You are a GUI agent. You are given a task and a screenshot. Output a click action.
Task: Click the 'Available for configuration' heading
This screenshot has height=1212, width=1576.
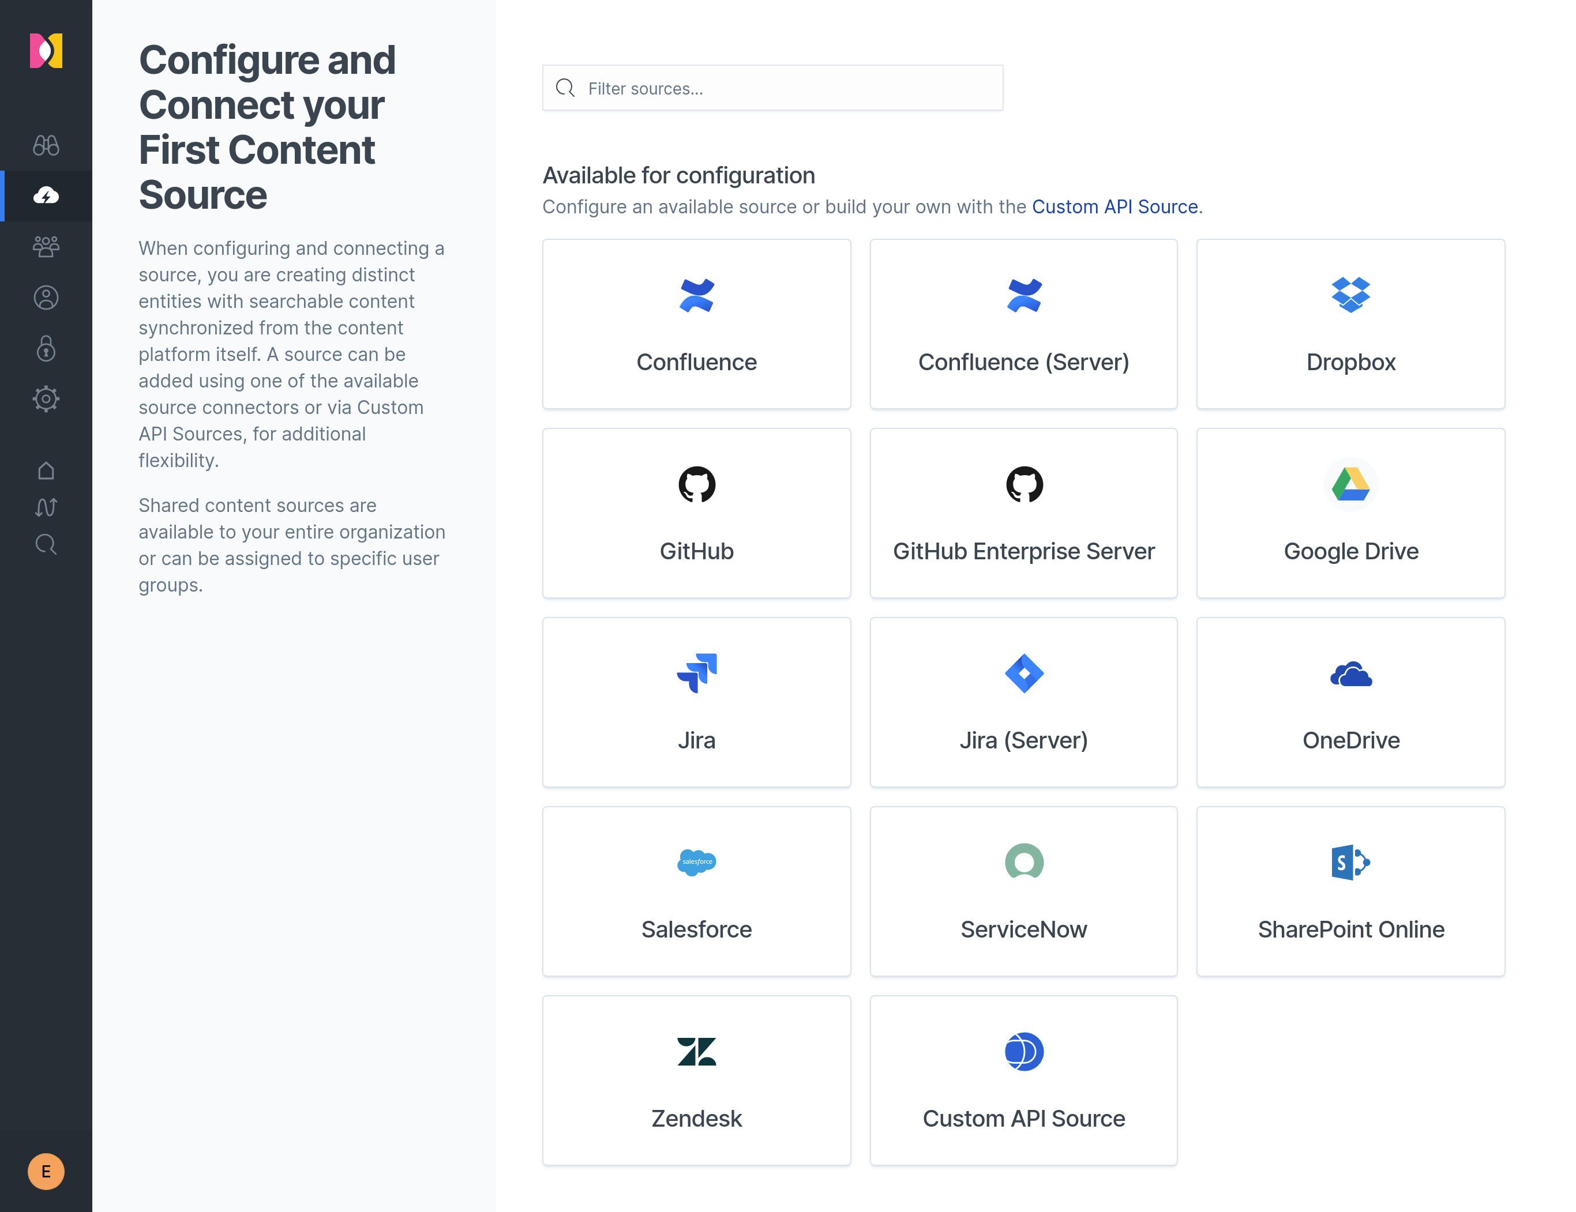point(678,175)
